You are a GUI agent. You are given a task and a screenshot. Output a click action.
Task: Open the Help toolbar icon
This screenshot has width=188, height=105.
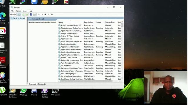(x=31, y=14)
